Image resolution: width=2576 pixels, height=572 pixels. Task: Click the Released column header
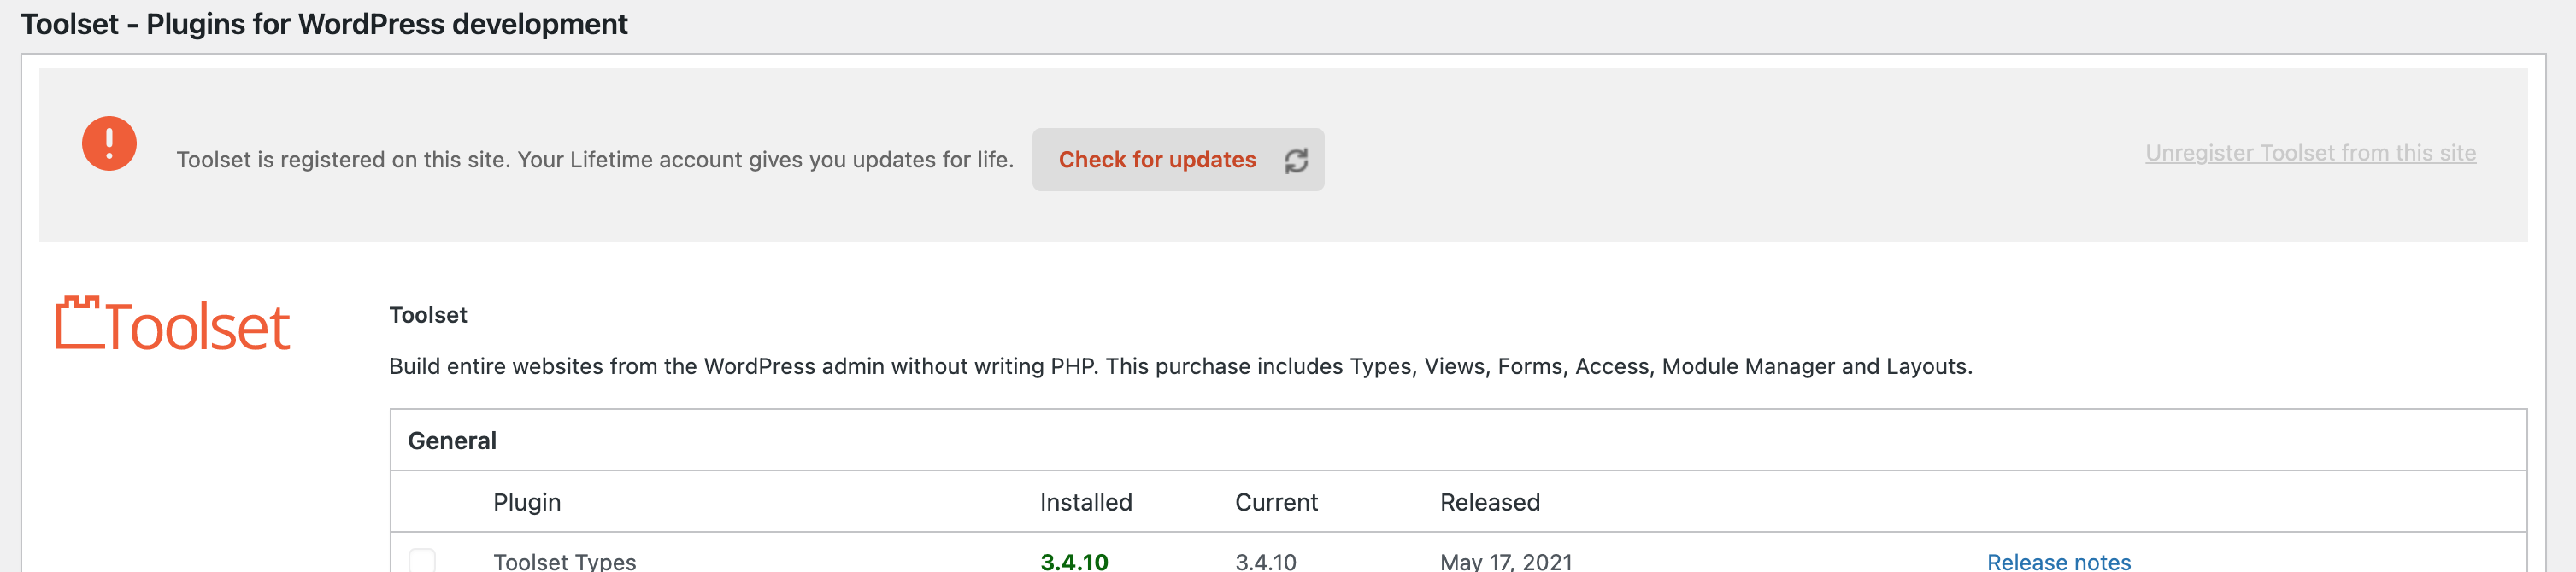pyautogui.click(x=1489, y=502)
